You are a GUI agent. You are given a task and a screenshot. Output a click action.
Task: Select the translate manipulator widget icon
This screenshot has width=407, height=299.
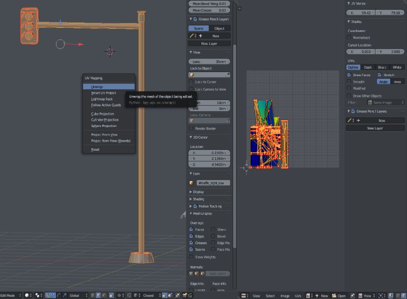53,294
